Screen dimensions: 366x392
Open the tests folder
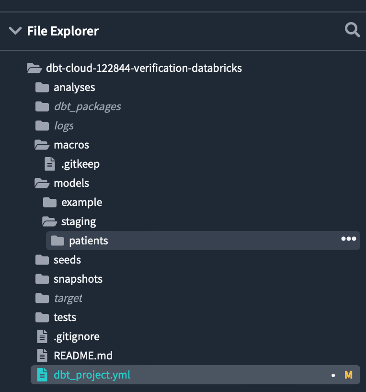tap(65, 317)
